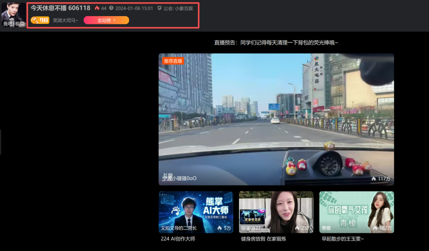Play the large recommended driving livestream

(276, 120)
